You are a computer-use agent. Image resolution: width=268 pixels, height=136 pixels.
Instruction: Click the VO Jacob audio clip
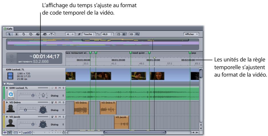coord(121,122)
